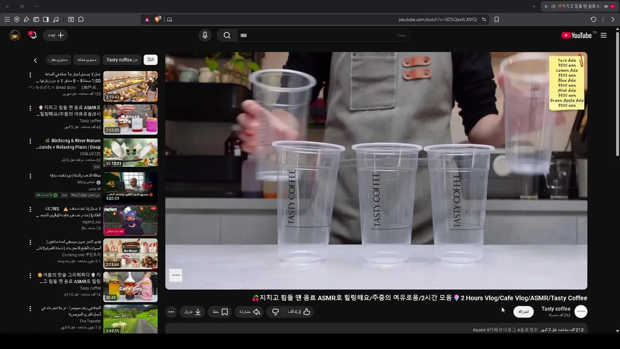Click the URL in the address bar
Screen dimensions: 620x349
click(437, 19)
